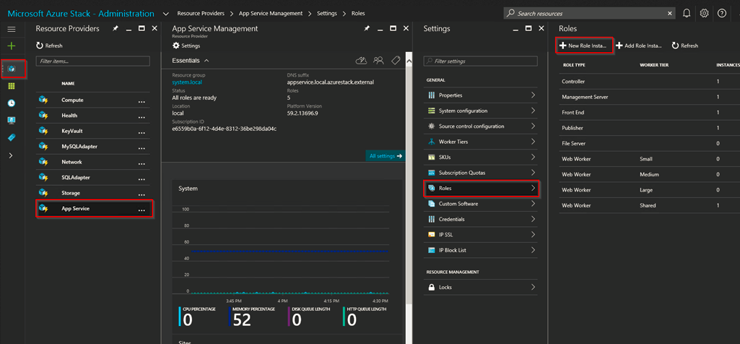Open Storage resource provider
Viewport: 740px width, 344px height.
click(93, 193)
